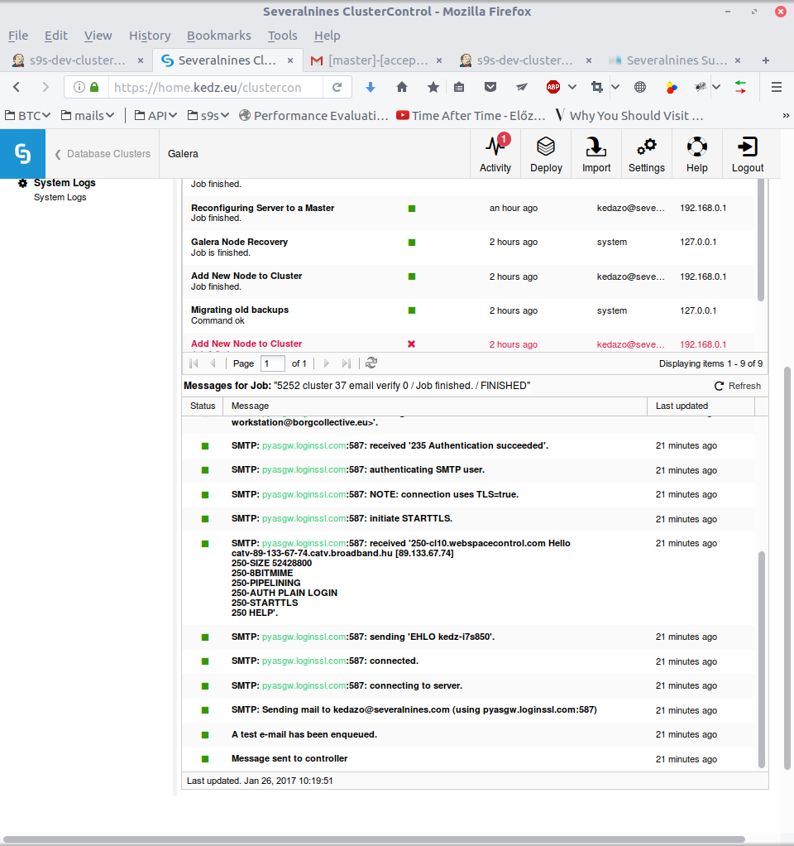Expand the s9s bookmarks folder
The width and height of the screenshot is (794, 846).
(x=208, y=115)
